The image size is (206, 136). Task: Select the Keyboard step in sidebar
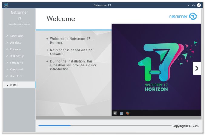16,69
